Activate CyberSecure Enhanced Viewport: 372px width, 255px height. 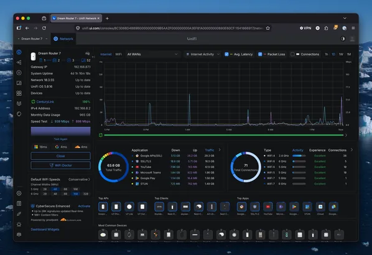coord(84,206)
